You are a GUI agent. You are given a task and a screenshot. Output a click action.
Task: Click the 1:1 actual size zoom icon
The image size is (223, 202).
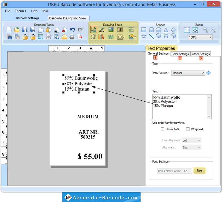187,30
